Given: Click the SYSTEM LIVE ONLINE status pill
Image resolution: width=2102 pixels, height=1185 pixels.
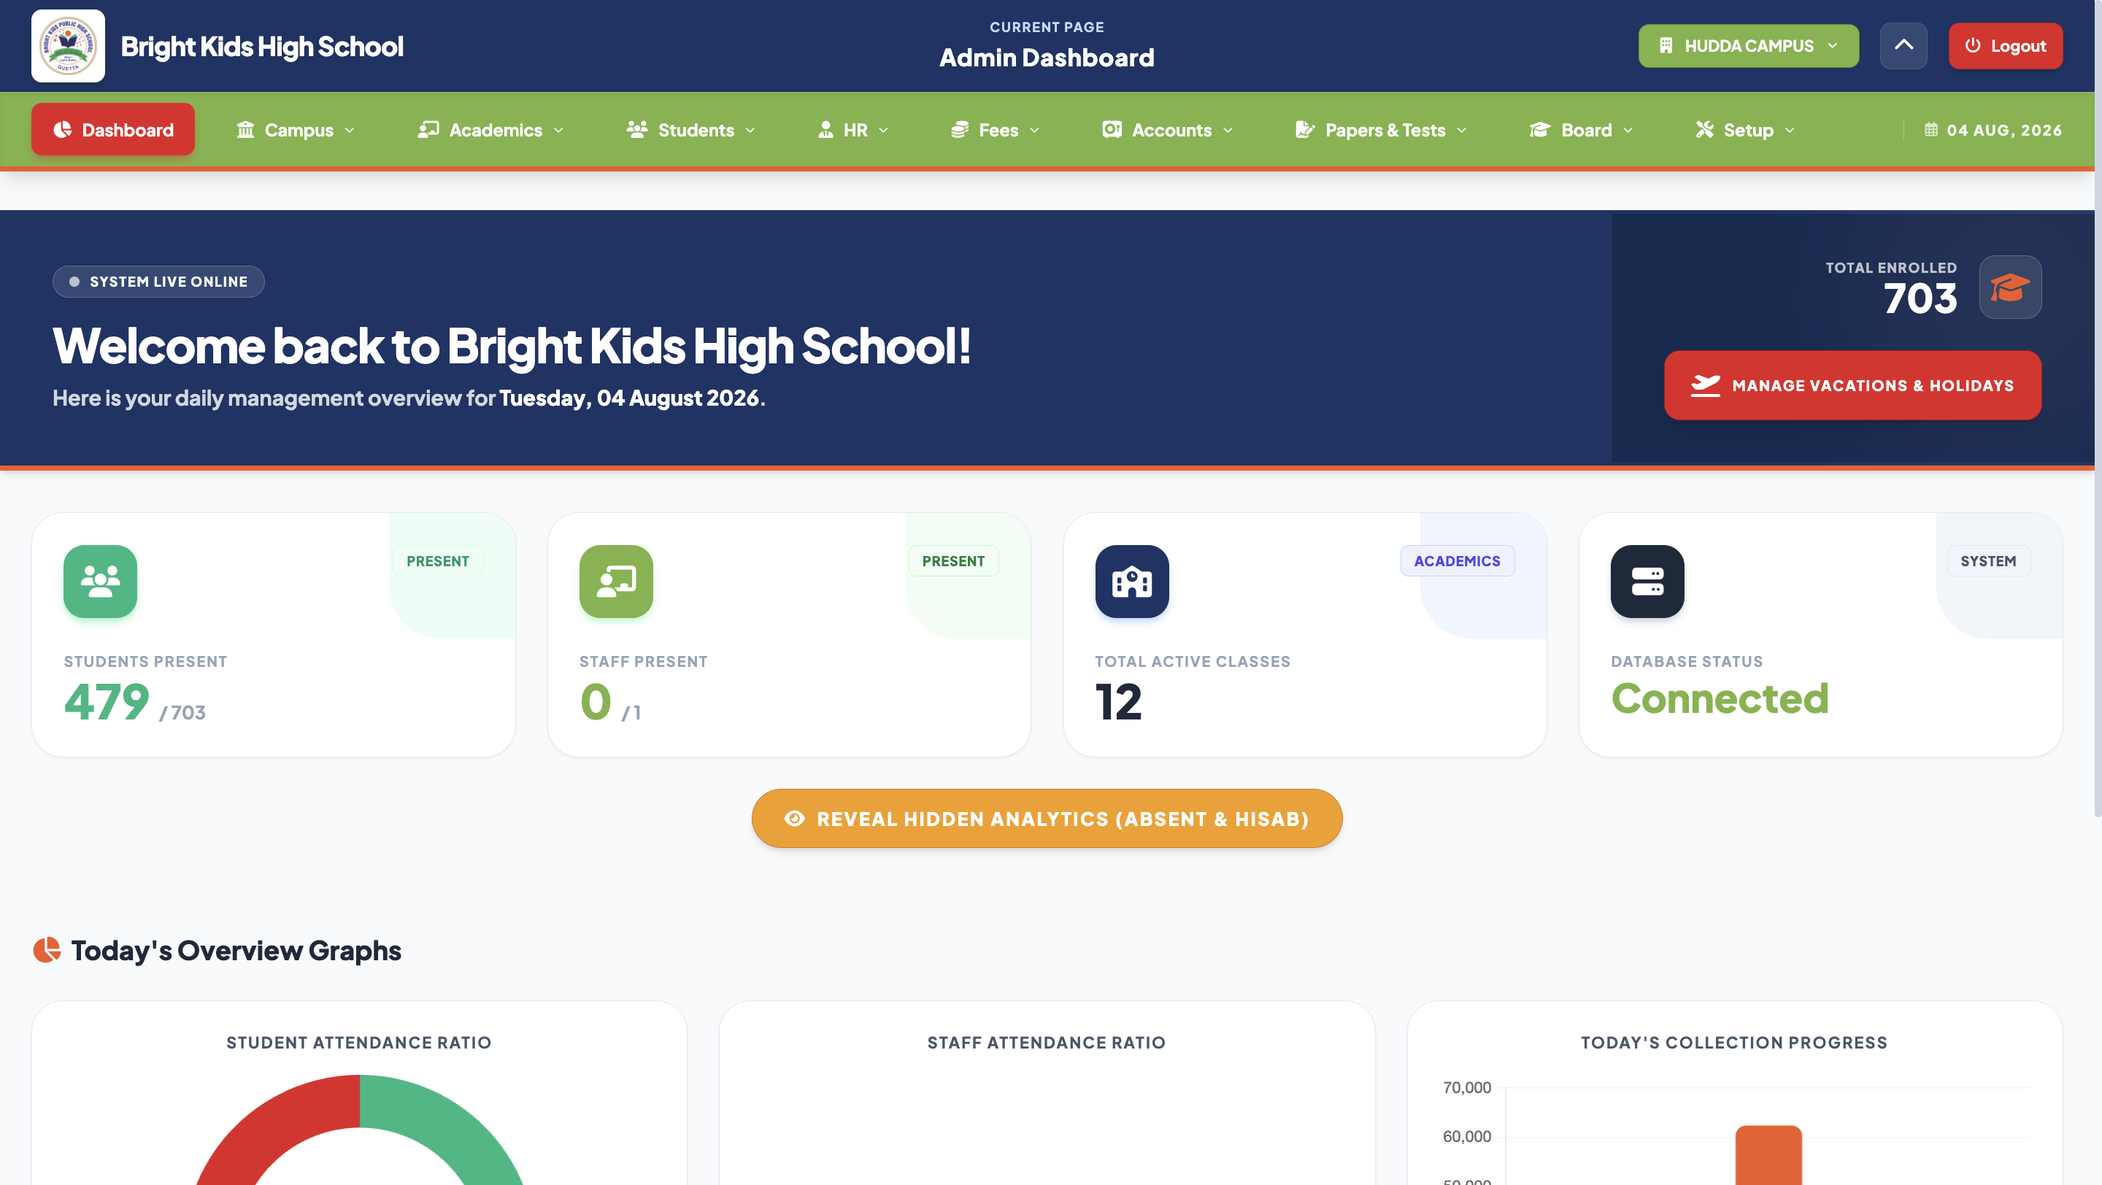Looking at the screenshot, I should (x=158, y=282).
